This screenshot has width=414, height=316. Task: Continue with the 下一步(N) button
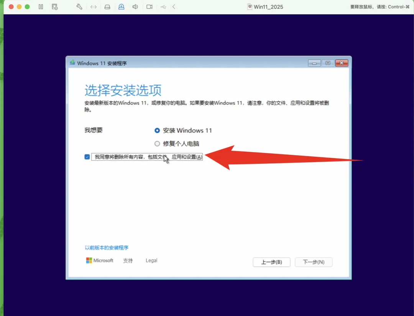pos(314,262)
